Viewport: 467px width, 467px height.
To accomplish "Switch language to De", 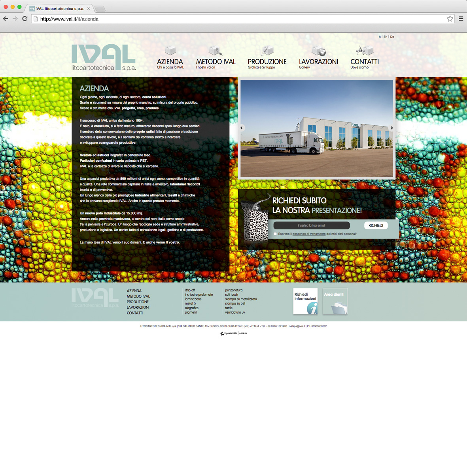I will tap(392, 37).
